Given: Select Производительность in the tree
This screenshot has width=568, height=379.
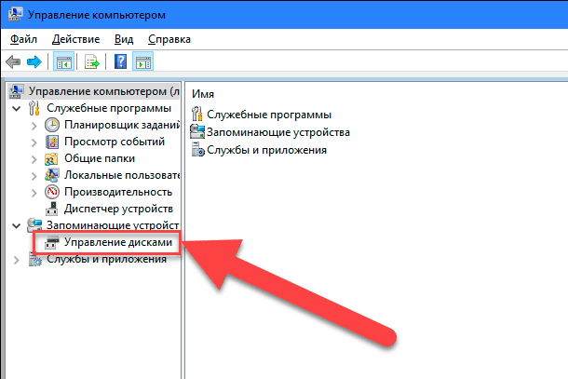Looking at the screenshot, I should (118, 192).
